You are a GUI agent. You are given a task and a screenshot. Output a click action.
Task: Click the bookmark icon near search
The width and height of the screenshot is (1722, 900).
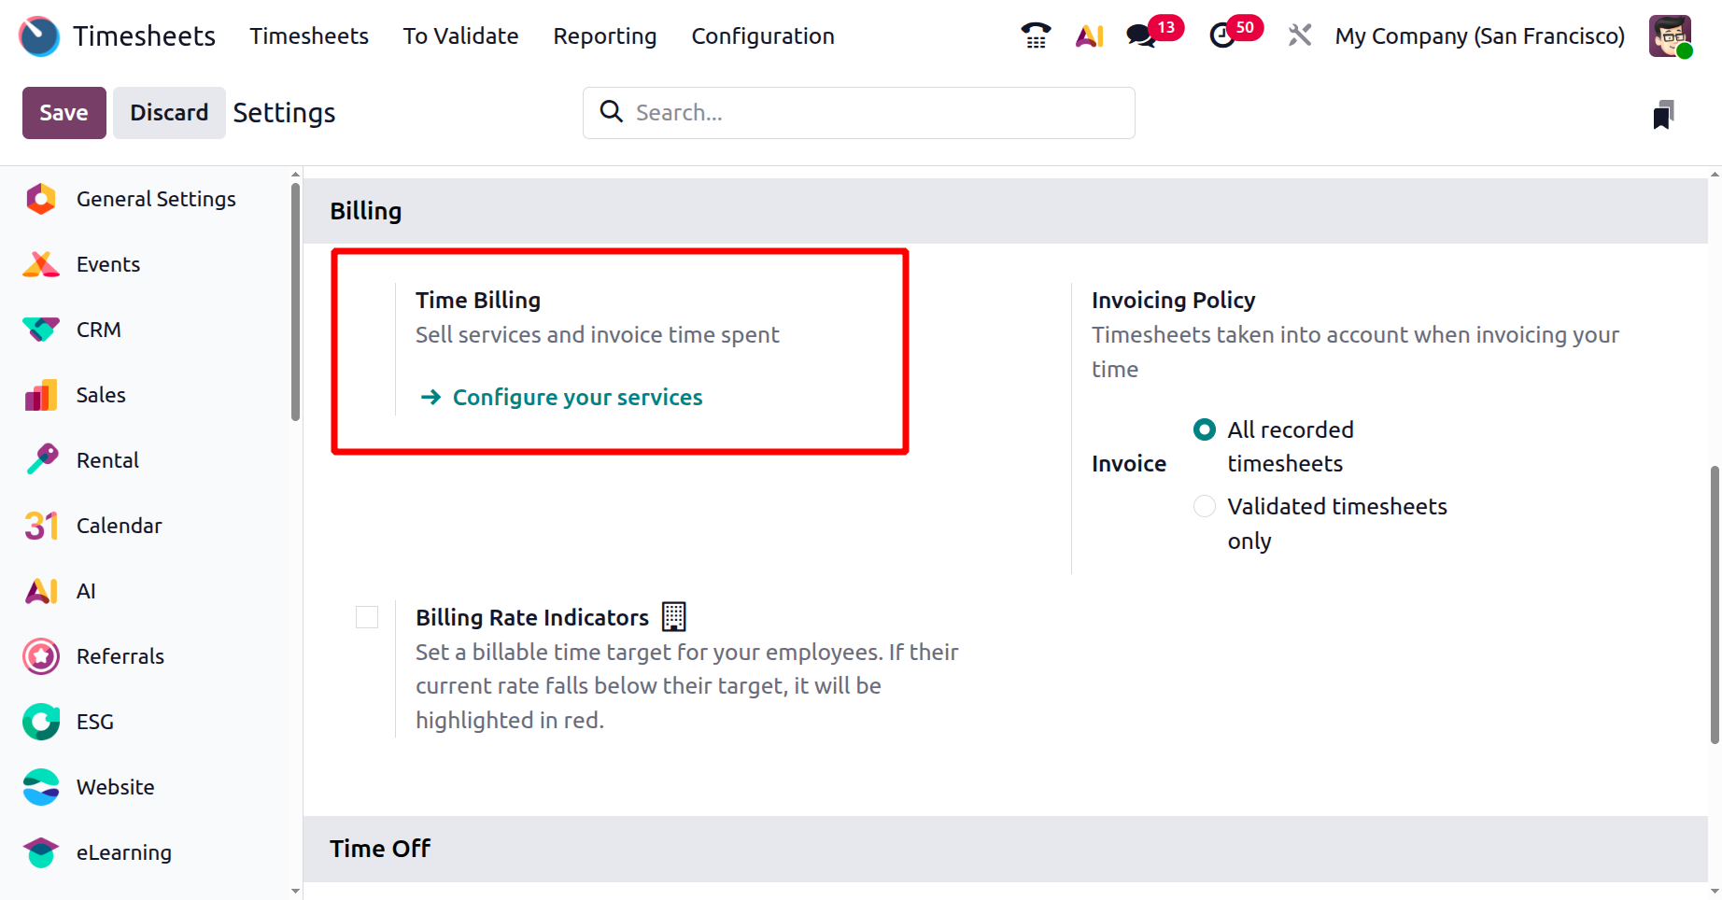tap(1663, 114)
